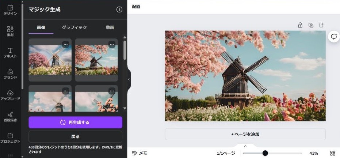
Task: Select the cherry blossom windmill generated image
Action: [x=96, y=60]
